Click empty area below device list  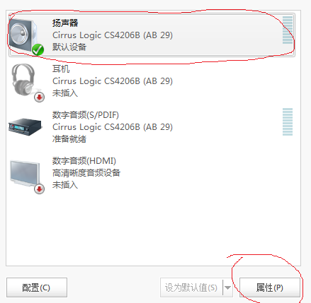click(153, 230)
